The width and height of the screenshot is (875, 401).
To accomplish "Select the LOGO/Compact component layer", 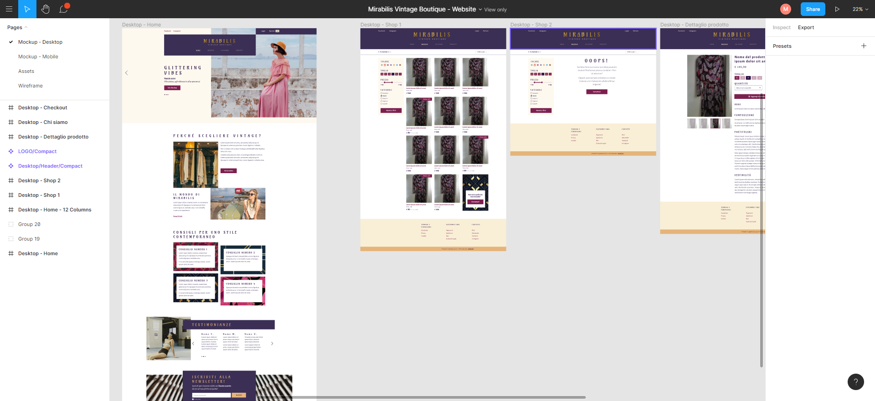I will [37, 151].
